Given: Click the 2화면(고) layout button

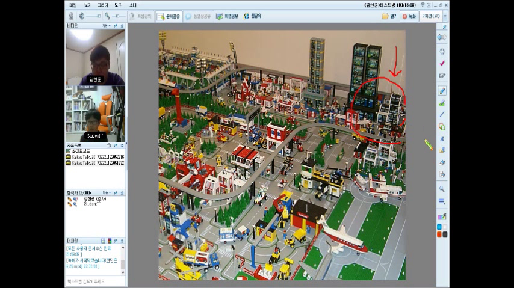Looking at the screenshot, I should [x=430, y=16].
